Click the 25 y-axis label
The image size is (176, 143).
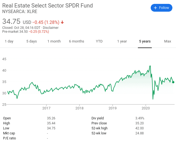pyautogui.click(x=4, y=105)
